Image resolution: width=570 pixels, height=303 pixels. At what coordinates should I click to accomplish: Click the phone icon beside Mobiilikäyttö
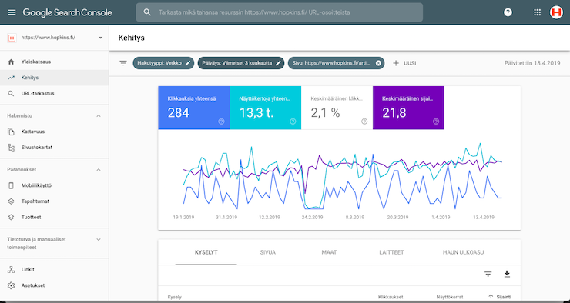11,185
